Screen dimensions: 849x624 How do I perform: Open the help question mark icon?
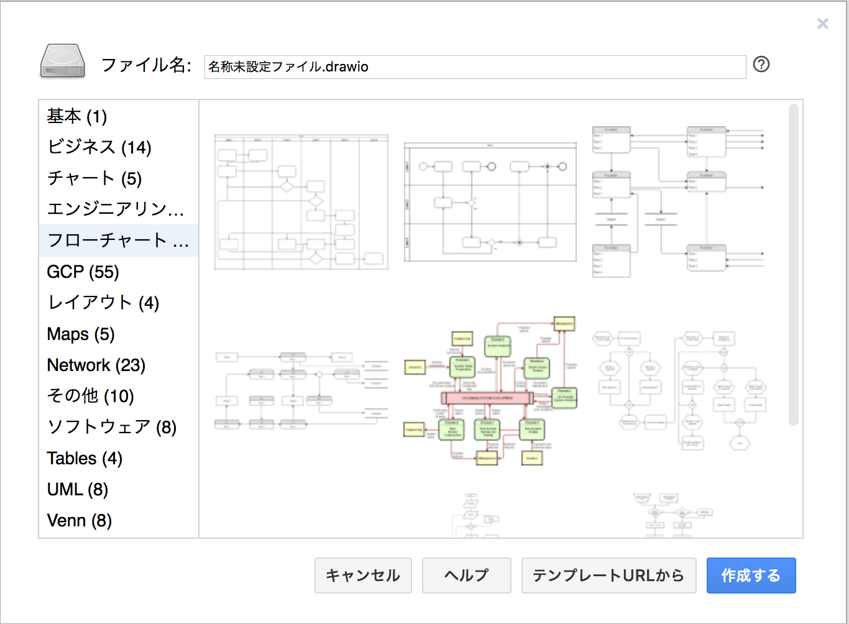coord(761,64)
